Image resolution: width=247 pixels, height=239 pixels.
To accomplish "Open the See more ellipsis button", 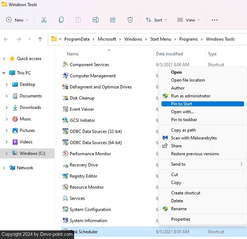I will (215, 20).
